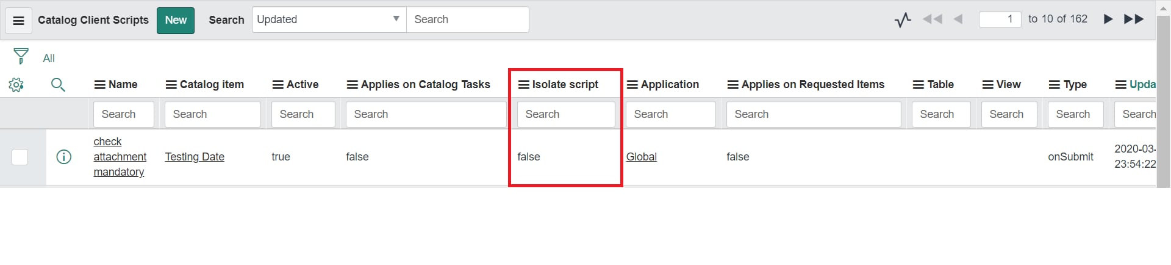Image resolution: width=1171 pixels, height=265 pixels.
Task: Open check attachment mandatory script link
Action: (120, 157)
